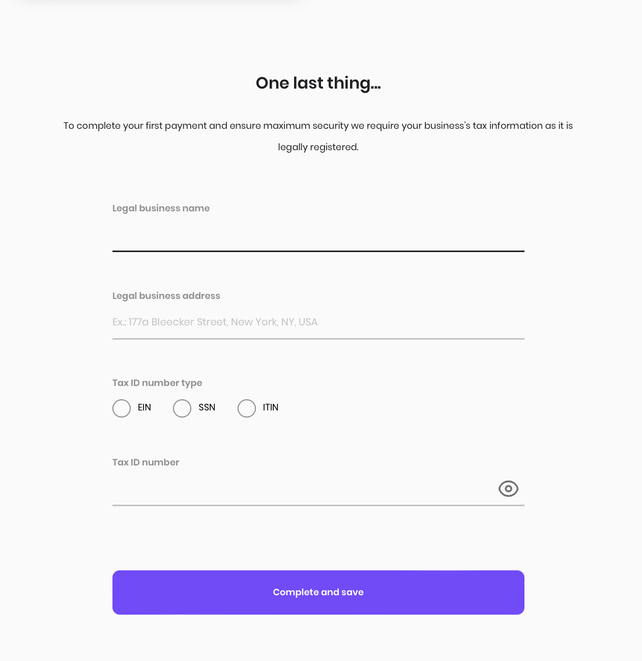Click the sentence about completing first payment
The image size is (642, 661).
click(318, 126)
